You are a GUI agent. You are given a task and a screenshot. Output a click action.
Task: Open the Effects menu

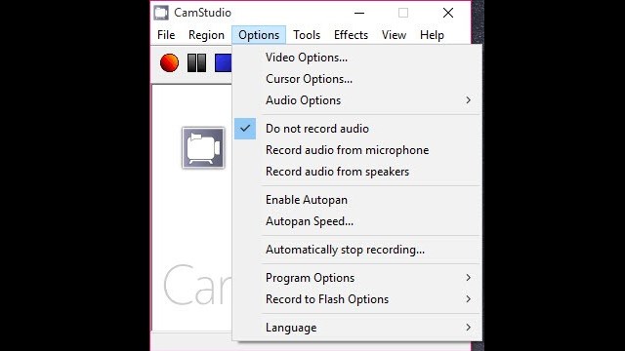point(351,35)
